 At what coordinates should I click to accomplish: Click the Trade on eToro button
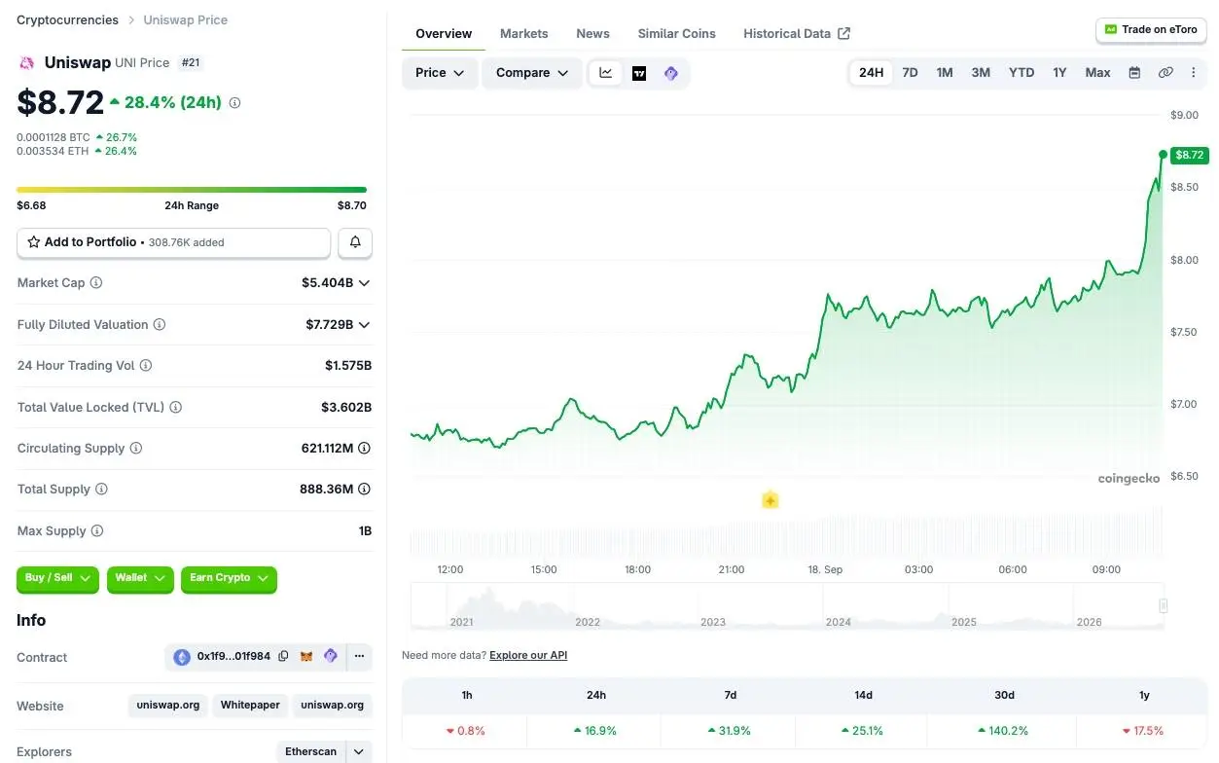(1151, 30)
